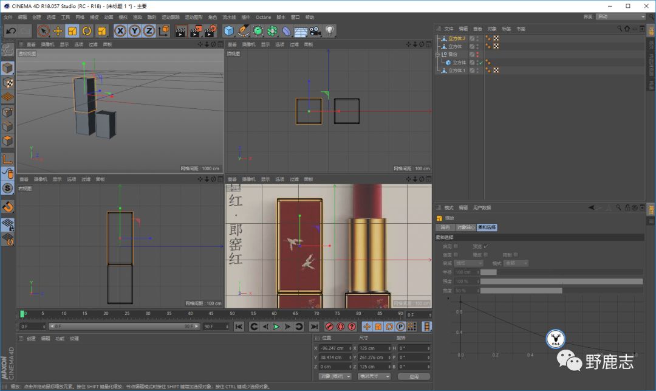Open the 衰减 falloff dropdown
The width and height of the screenshot is (656, 391).
[468, 263]
